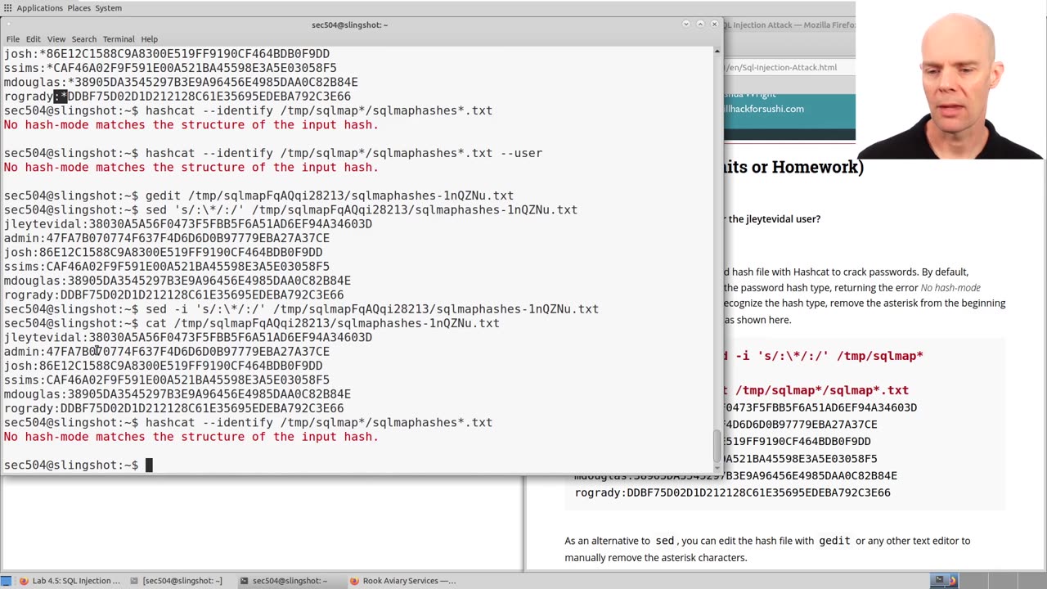Click the willhackforsushi.com link in Firefox
This screenshot has height=589, width=1047.
pyautogui.click(x=764, y=109)
